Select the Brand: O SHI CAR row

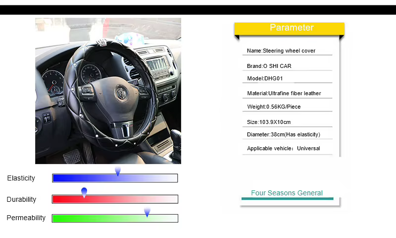288,66
